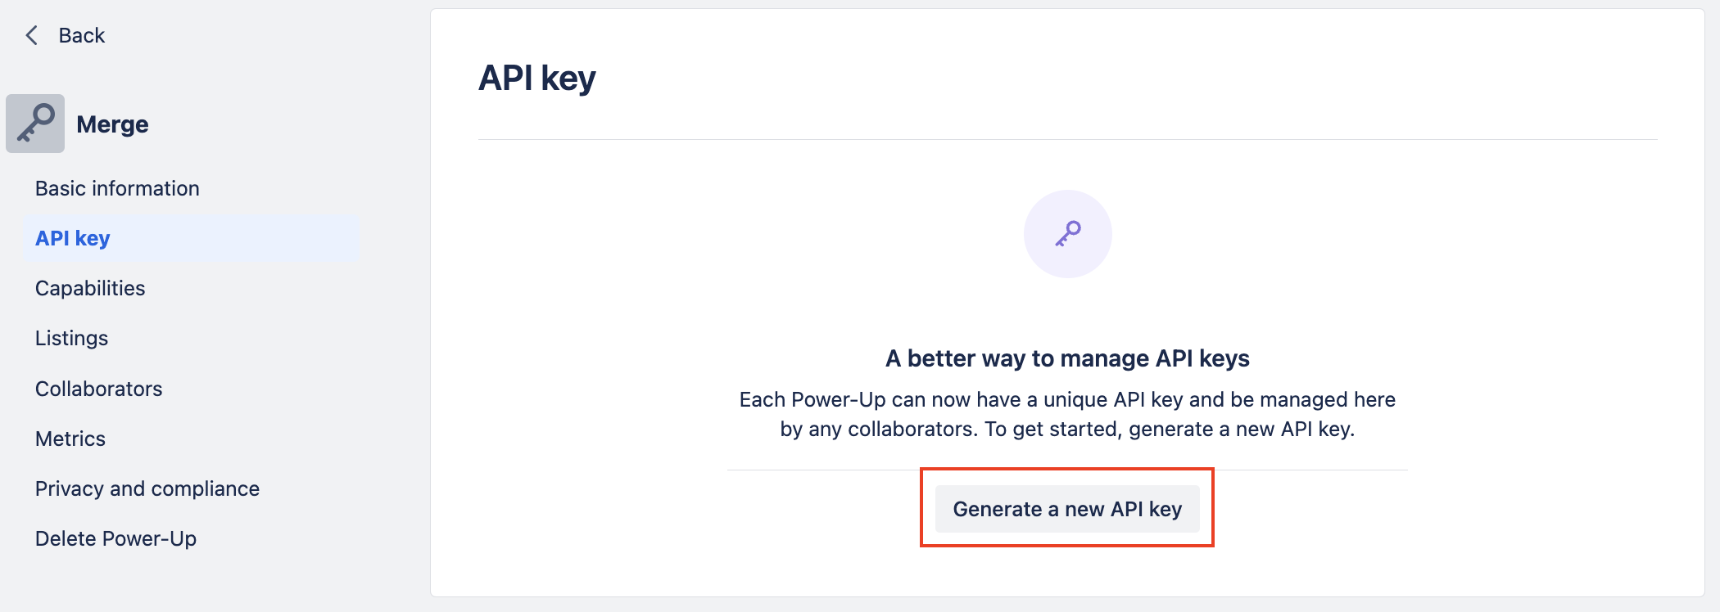Viewport: 1720px width, 612px height.
Task: Click the 'A better way to manage API keys' heading
Action: click(x=1067, y=358)
